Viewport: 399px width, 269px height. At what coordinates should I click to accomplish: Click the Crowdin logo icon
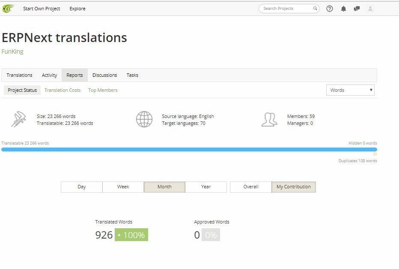8,9
